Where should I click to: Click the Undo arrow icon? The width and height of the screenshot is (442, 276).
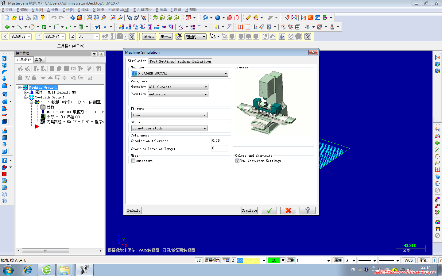54,18
